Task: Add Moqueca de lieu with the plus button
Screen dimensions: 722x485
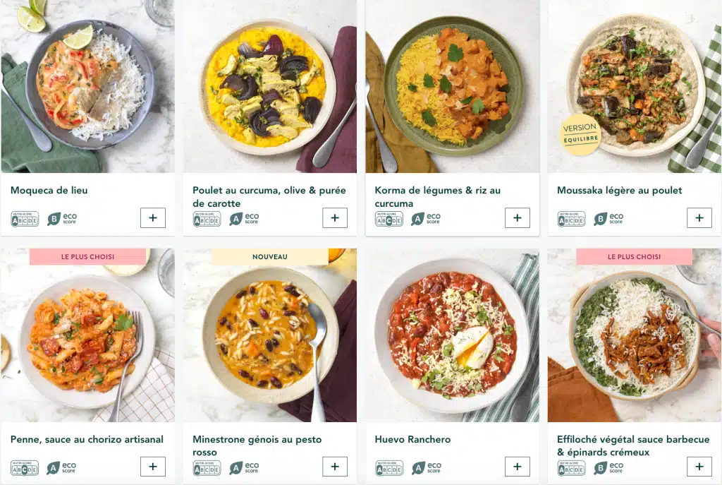Action: [x=153, y=217]
